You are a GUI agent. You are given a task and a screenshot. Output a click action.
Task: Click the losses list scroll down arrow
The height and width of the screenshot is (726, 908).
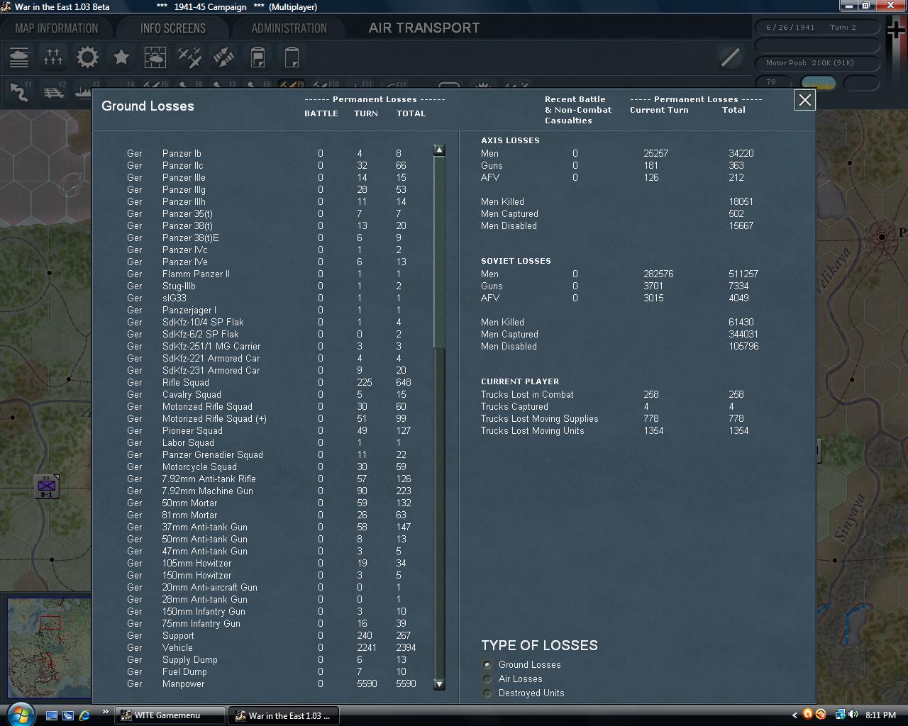[439, 684]
